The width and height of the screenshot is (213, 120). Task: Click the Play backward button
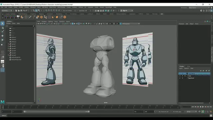(200, 107)
